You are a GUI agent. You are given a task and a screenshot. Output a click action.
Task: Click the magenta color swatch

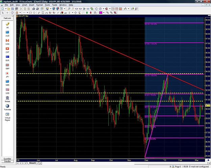[101, 12]
